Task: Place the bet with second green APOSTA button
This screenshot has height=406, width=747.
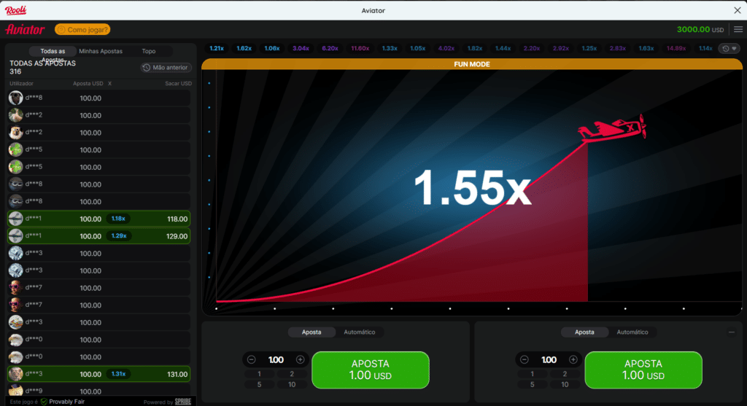Action: point(643,370)
